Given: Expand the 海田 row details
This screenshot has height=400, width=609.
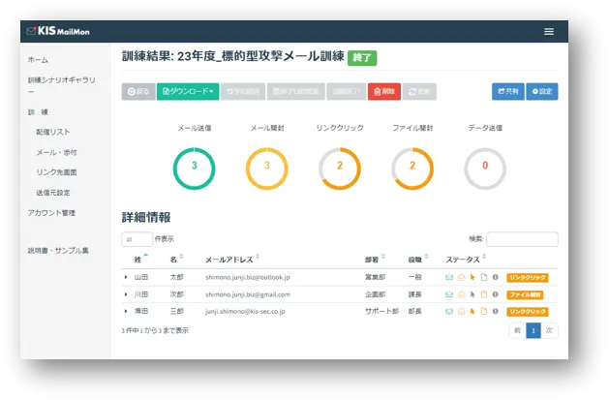Looking at the screenshot, I should tap(126, 312).
